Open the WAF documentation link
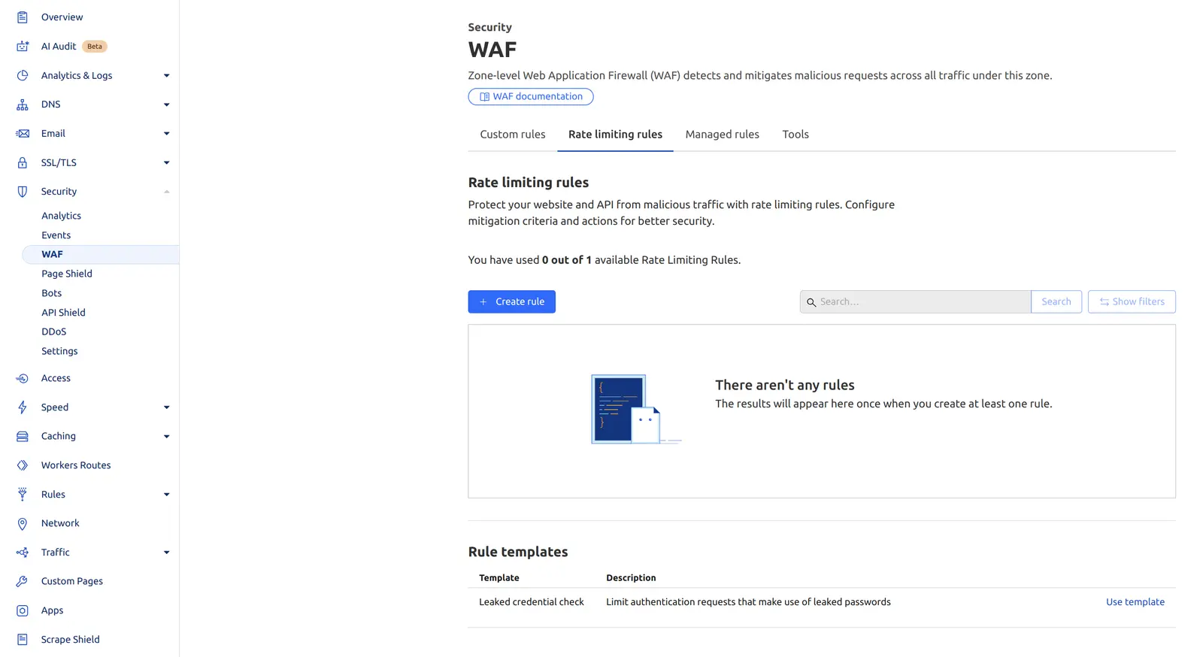 [x=531, y=96]
